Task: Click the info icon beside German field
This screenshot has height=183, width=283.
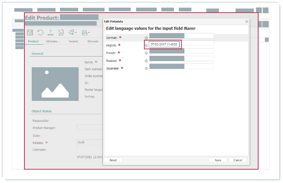Action: click(x=146, y=38)
